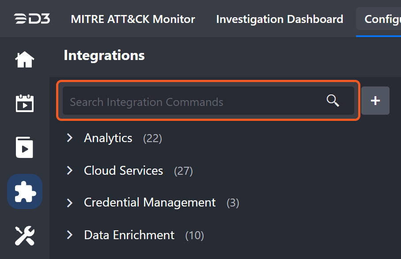Expand the Data Enrichment chevron arrow
The width and height of the screenshot is (401, 259).
point(69,235)
